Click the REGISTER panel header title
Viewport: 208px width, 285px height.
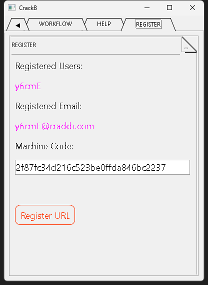tap(24, 45)
